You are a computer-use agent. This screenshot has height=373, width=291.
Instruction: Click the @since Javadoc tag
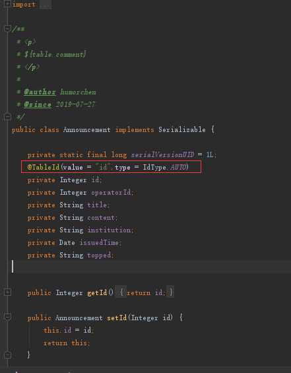click(x=38, y=104)
